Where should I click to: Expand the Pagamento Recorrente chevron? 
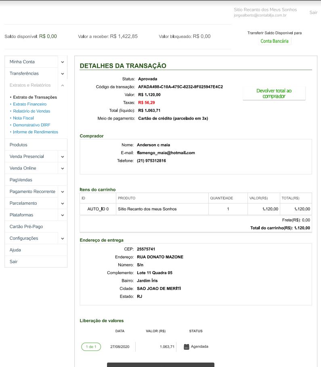63,191
